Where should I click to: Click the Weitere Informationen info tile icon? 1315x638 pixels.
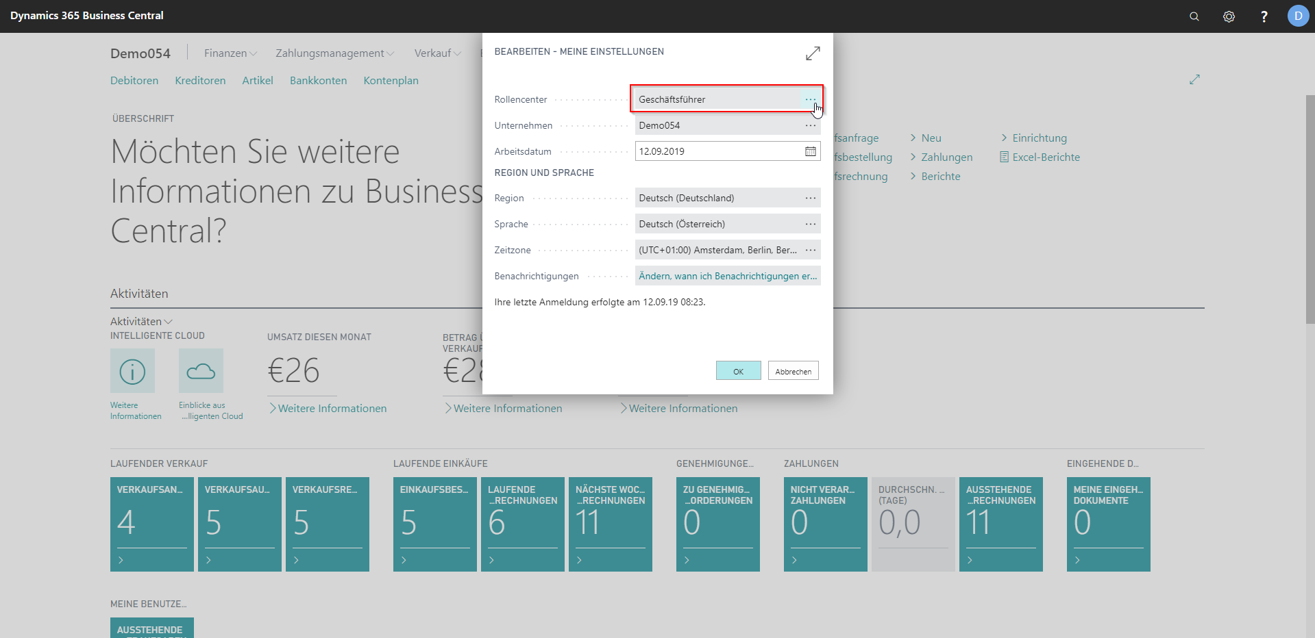pos(132,371)
